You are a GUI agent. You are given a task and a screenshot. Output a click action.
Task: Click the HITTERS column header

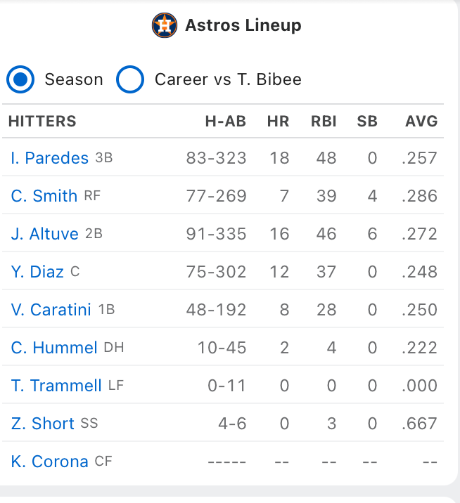coord(42,122)
